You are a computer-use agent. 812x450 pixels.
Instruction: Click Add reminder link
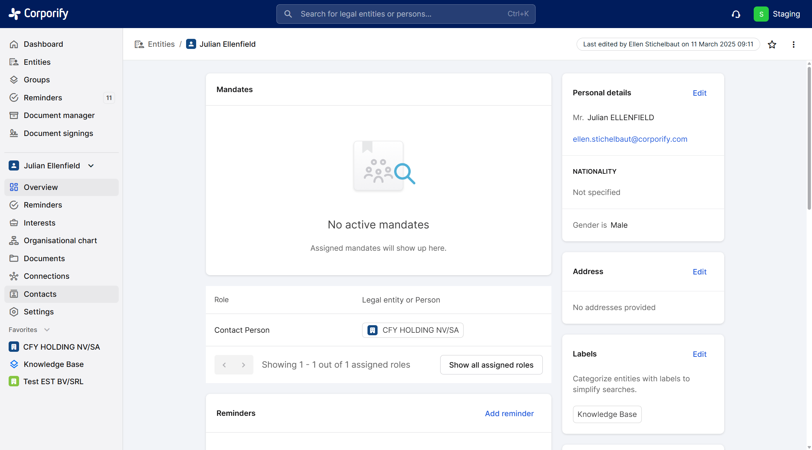[x=509, y=413]
